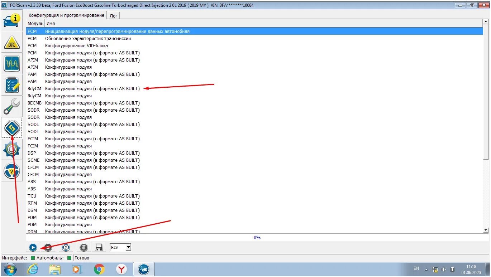The width and height of the screenshot is (491, 277).
Task: Click the lifebuoy help icon in bottom toolbar
Action: tap(66, 247)
